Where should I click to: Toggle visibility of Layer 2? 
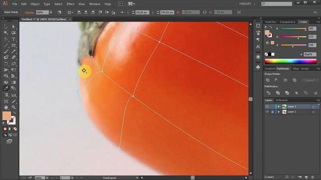267,106
